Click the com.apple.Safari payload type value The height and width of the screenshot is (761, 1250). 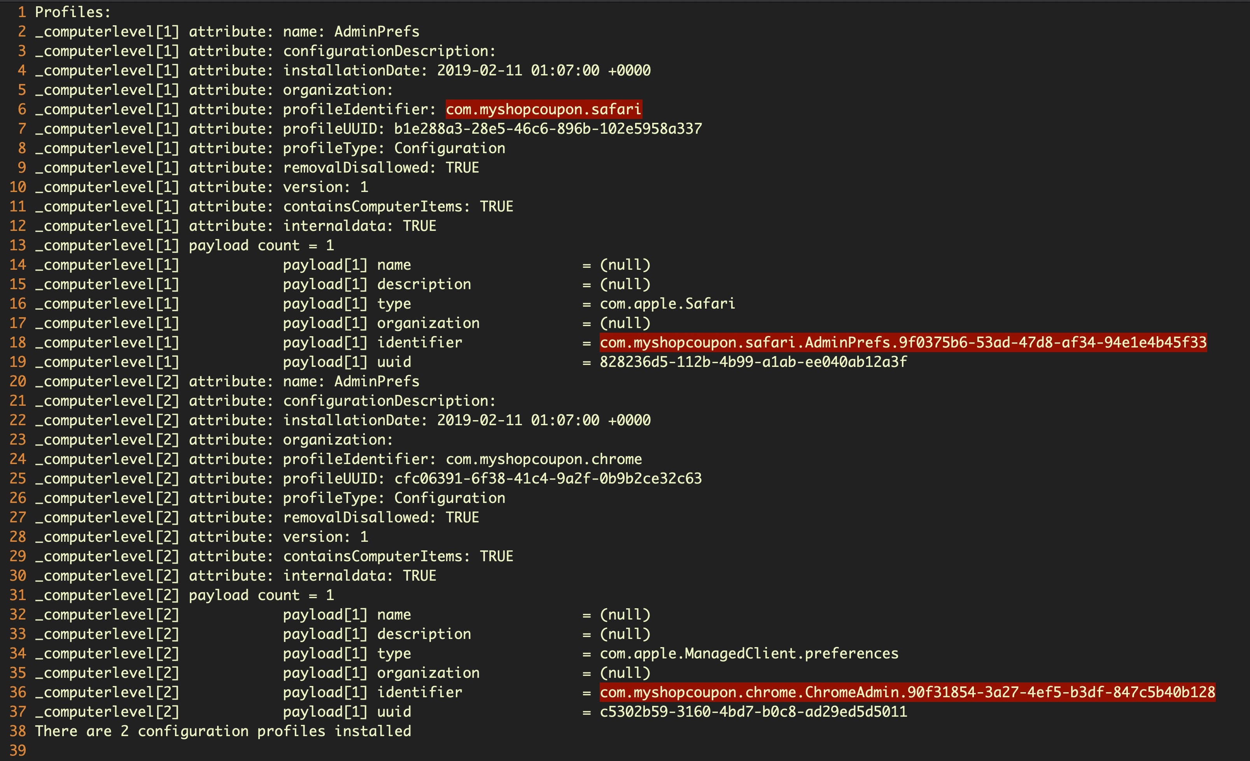[x=667, y=304]
